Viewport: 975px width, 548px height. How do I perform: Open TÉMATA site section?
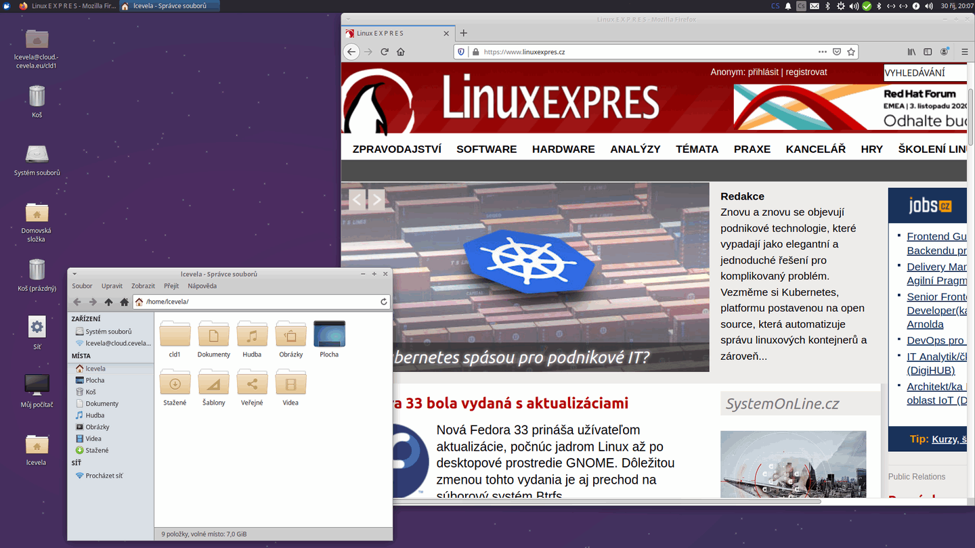tap(697, 149)
